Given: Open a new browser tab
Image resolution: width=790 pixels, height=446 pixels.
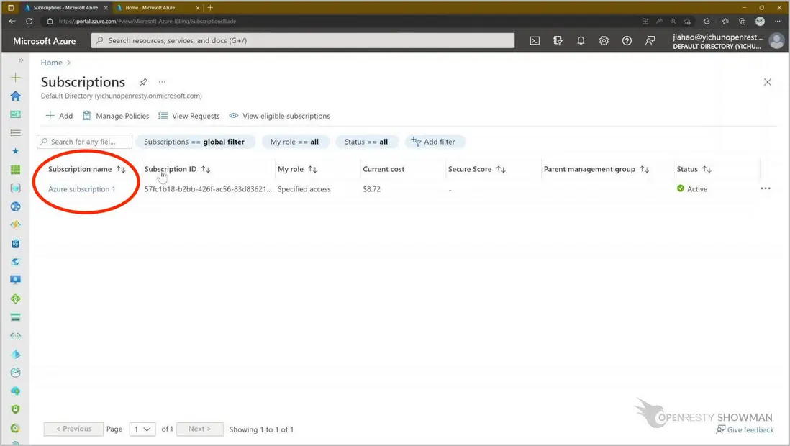Looking at the screenshot, I should click(x=211, y=8).
